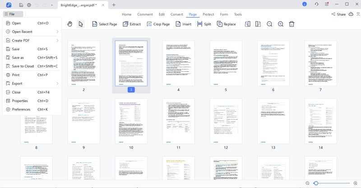The height and width of the screenshot is (188, 361).
Task: Select page 4 thumbnail
Action: [x=179, y=63]
